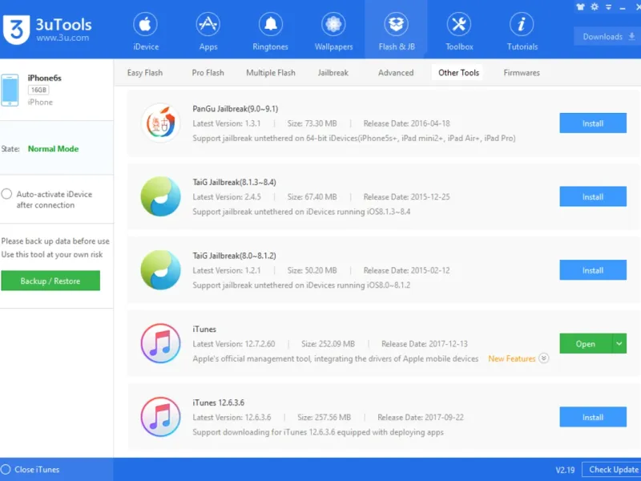Click the 16GB storage badge

(38, 90)
